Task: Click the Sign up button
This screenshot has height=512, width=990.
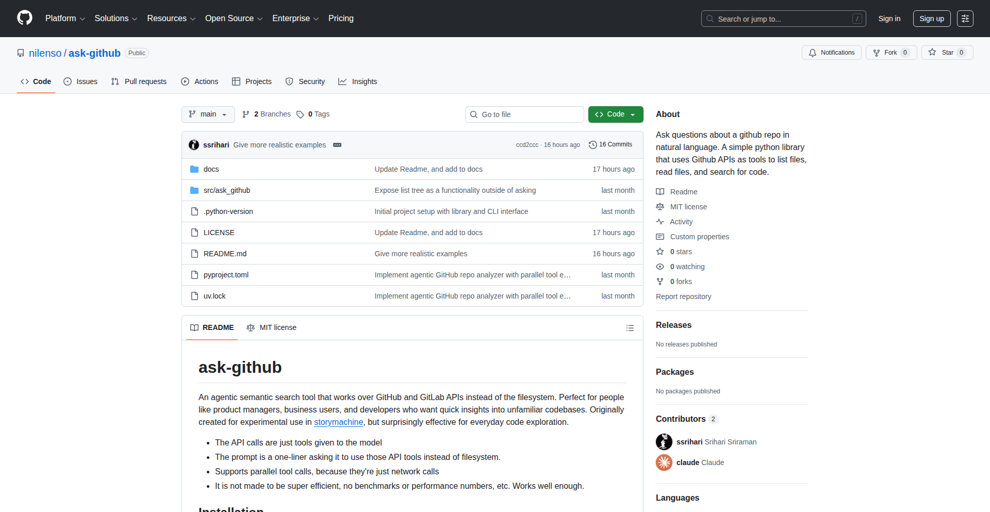Action: 931,18
